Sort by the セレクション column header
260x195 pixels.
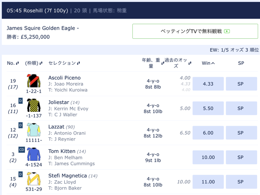coord(64,63)
